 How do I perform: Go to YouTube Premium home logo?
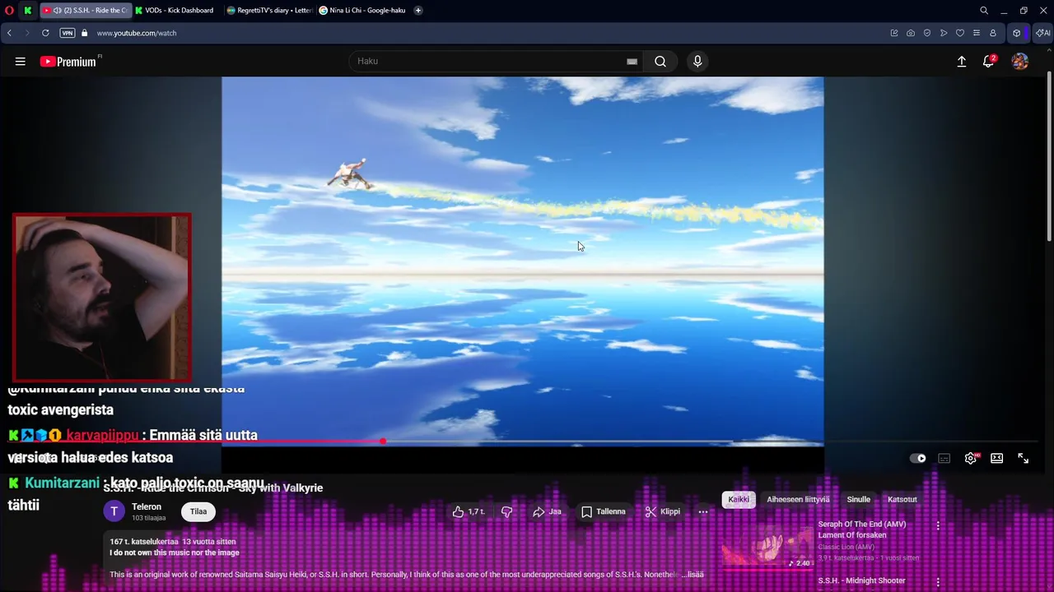[68, 62]
